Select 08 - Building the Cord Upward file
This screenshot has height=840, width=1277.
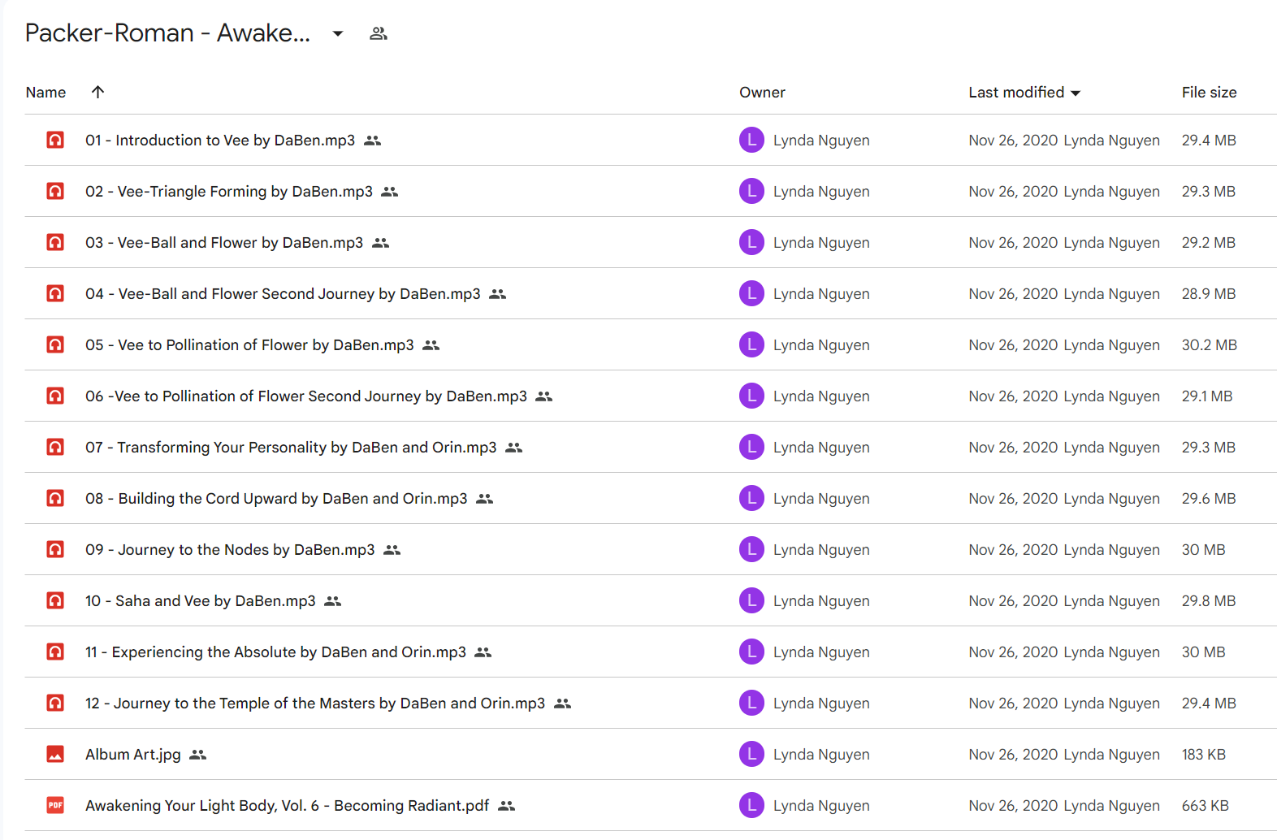(x=276, y=499)
